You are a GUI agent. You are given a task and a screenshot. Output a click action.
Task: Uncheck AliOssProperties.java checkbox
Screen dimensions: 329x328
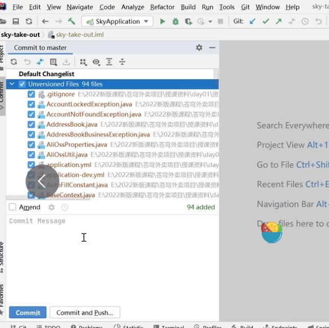(31, 145)
